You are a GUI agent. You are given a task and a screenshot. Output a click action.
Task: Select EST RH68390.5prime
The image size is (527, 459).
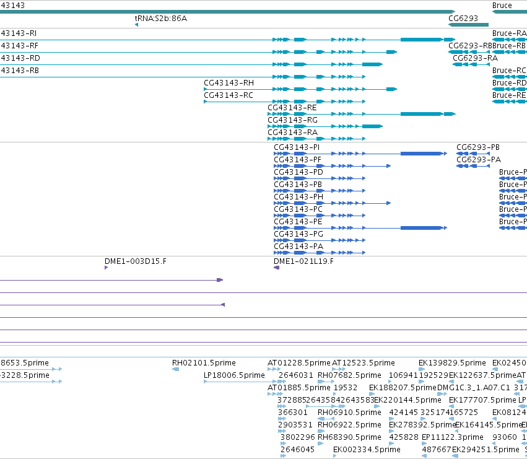point(349,437)
